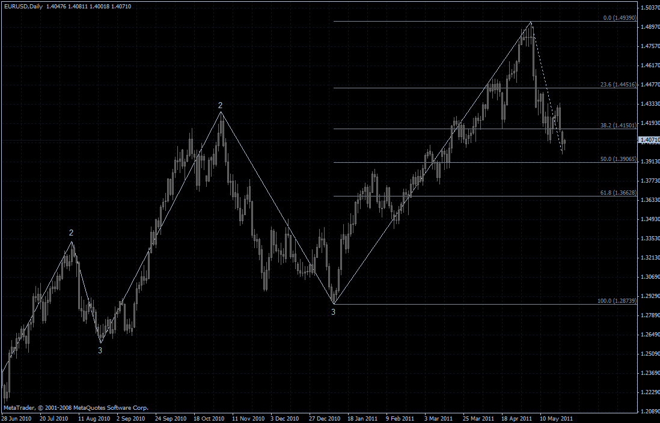Click the 1.33530 price scale value
This screenshot has width=660, height=423.
(650, 239)
